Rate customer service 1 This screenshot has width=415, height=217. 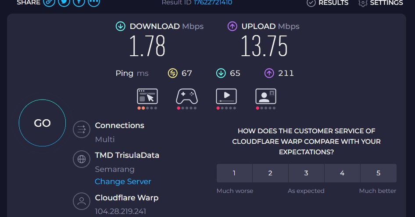pyautogui.click(x=234, y=173)
